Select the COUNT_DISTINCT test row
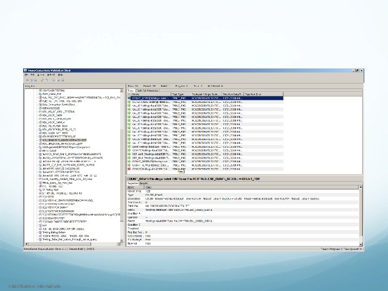Image resolution: width=388 pixels, height=291 pixels. point(205,162)
